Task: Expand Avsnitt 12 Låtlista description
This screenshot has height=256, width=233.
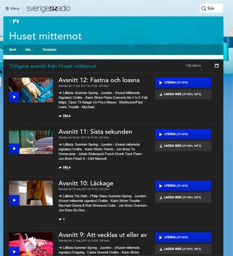Action: tap(103, 100)
